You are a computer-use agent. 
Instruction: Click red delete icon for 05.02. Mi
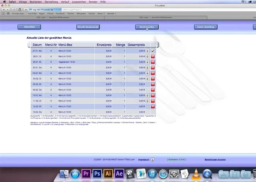point(153,84)
